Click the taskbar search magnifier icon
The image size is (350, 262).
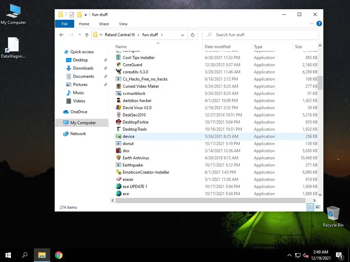point(25,255)
